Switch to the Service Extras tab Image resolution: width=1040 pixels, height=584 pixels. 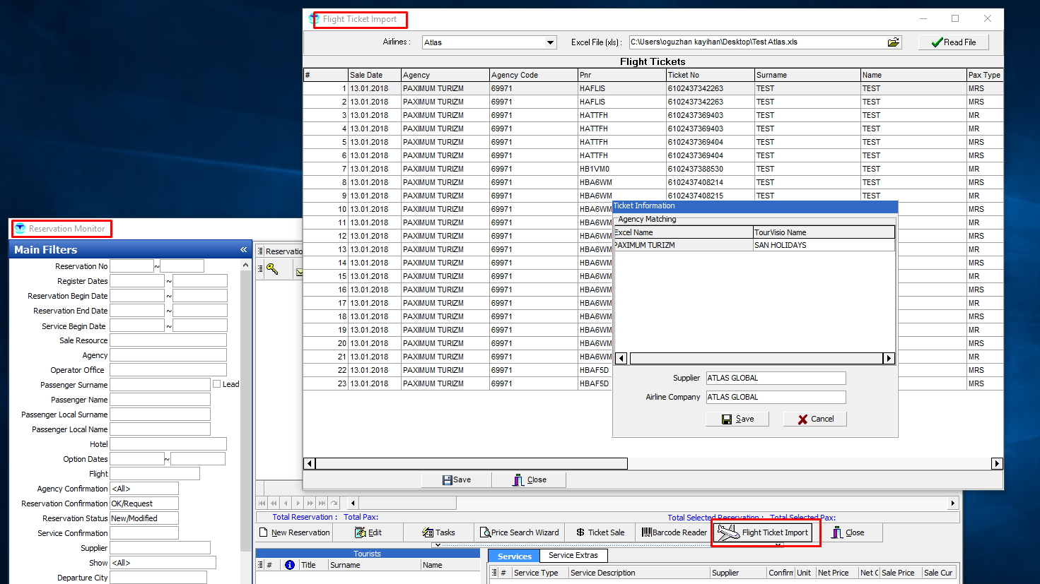point(573,555)
